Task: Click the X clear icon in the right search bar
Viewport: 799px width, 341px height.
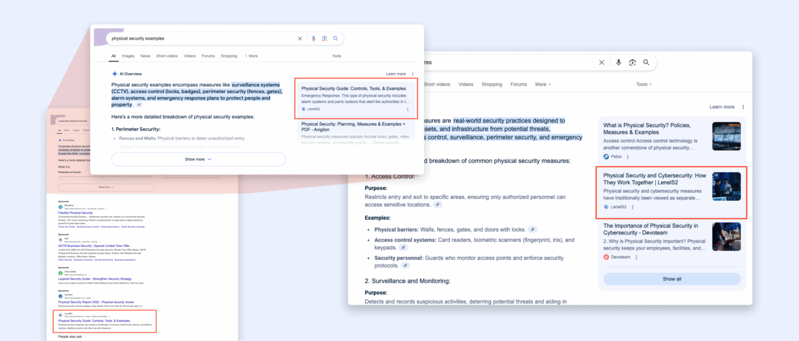Action: [x=601, y=62]
